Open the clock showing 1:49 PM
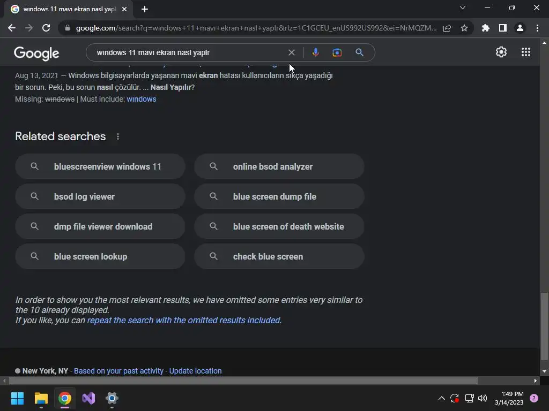The width and height of the screenshot is (549, 411). (509, 398)
